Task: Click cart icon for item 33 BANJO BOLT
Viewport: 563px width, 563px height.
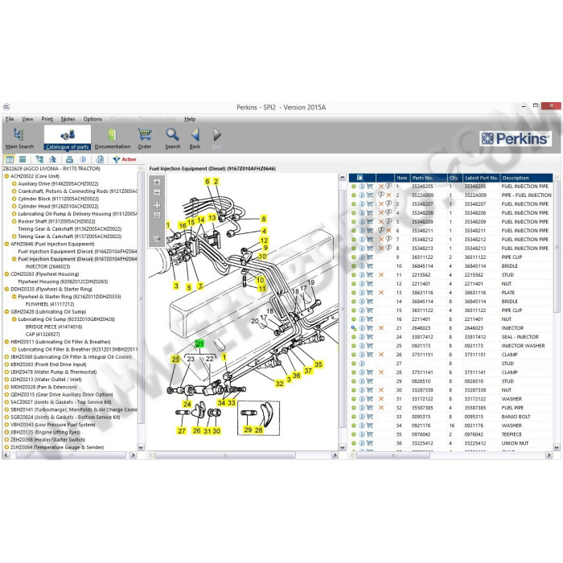Action: click(369, 417)
